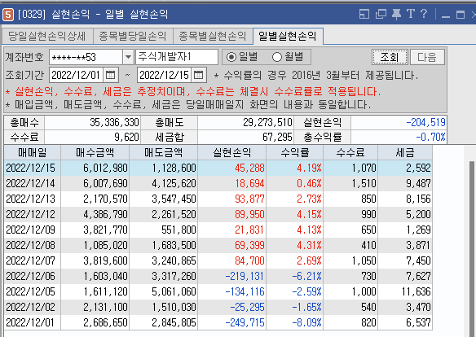Switch to 당일실현손익상세 tab

point(47,37)
